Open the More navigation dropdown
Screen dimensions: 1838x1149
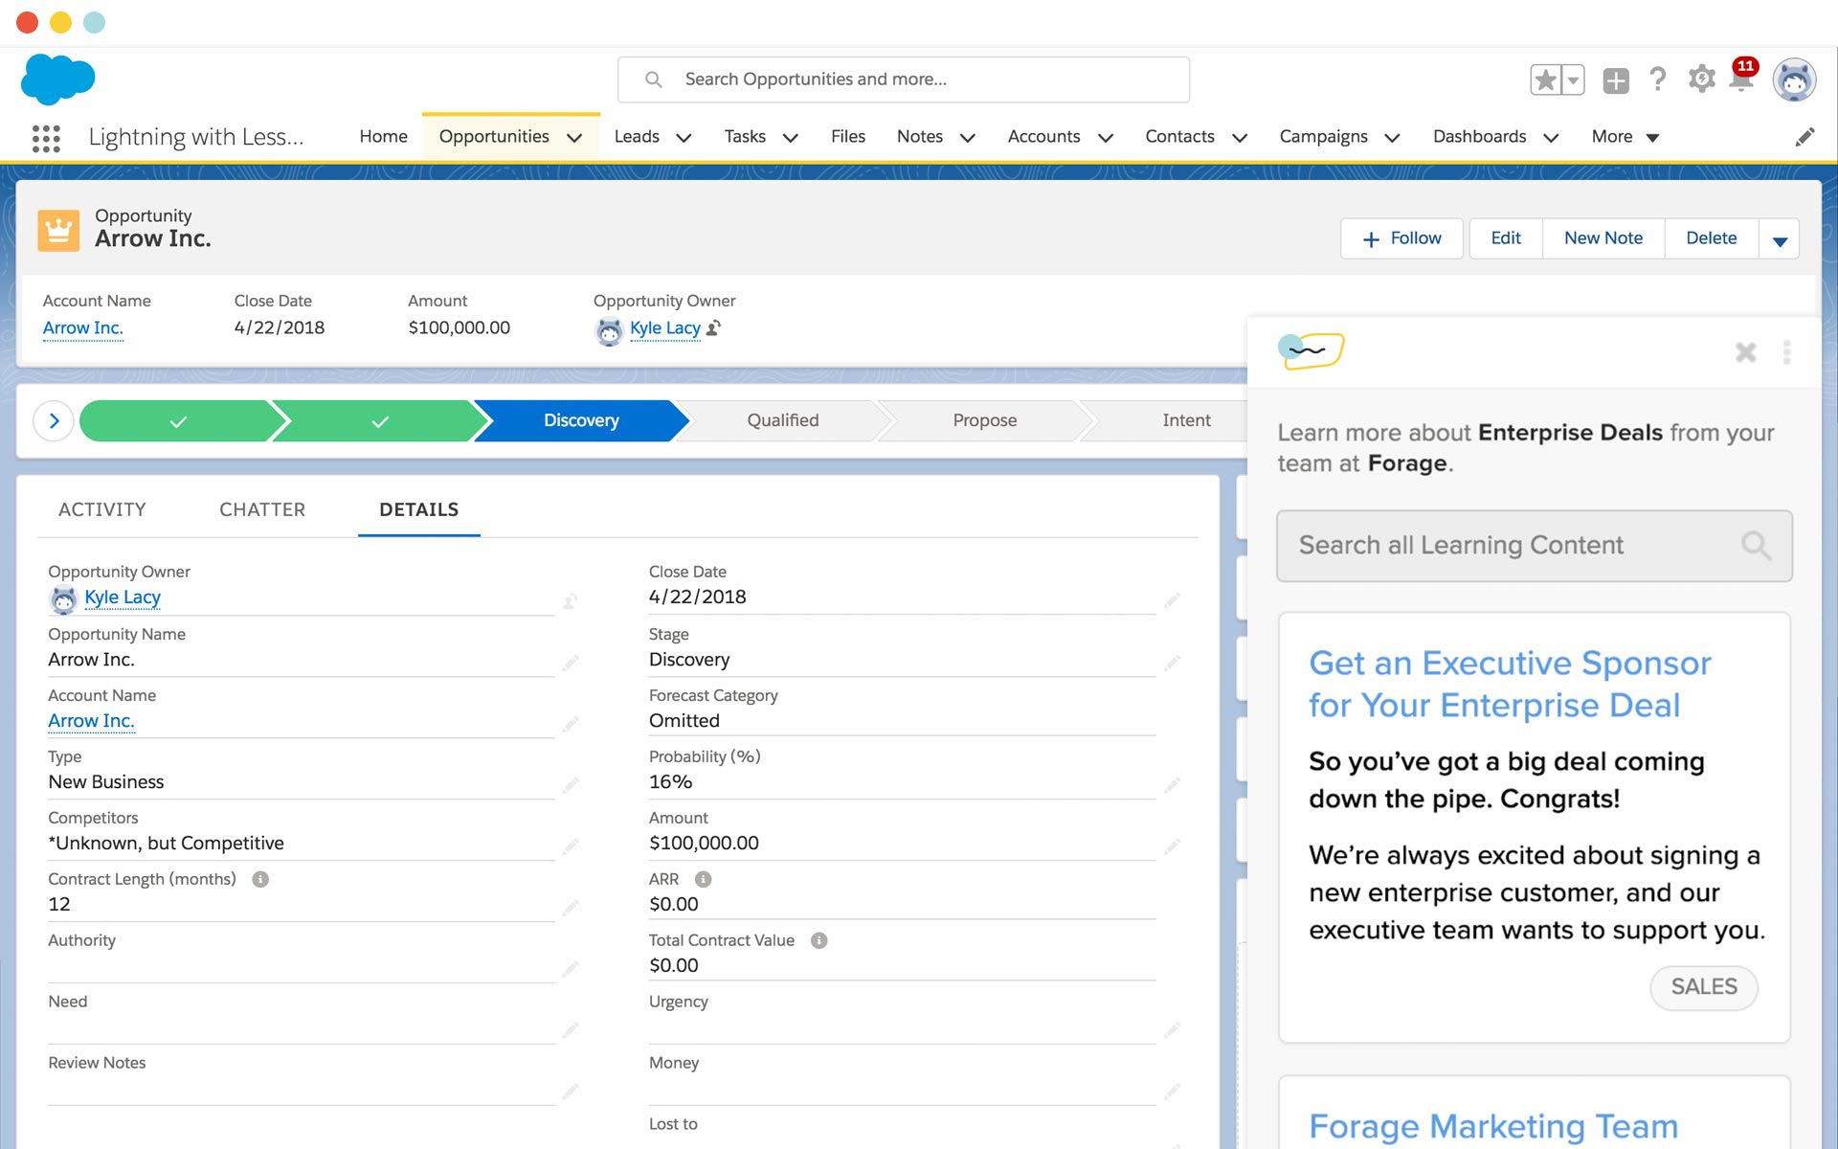click(x=1625, y=137)
